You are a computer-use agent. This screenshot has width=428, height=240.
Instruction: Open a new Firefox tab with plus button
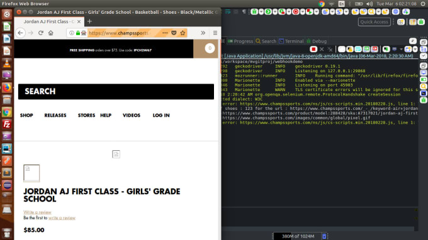89,21
